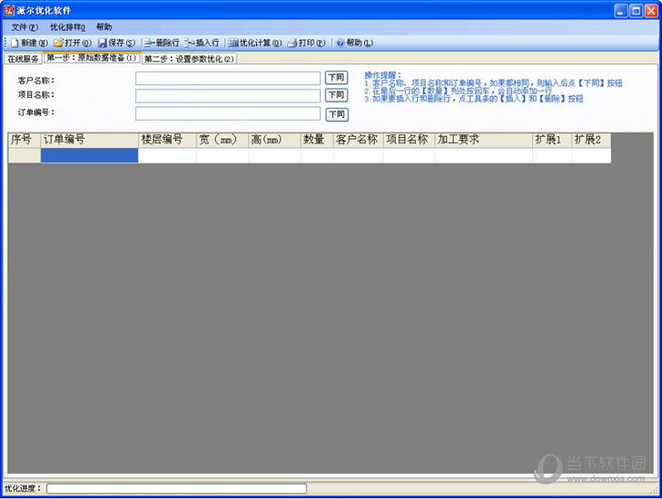Focus the 项目名称 input field
This screenshot has height=499, width=662.
coord(228,96)
